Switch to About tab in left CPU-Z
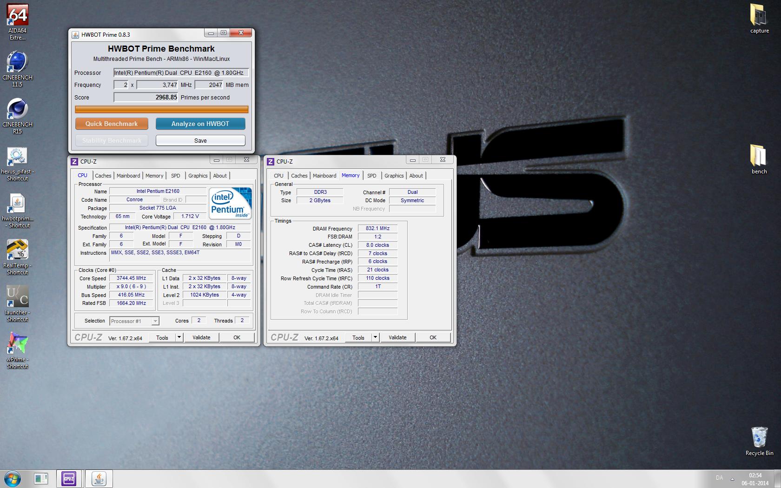 coord(220,176)
